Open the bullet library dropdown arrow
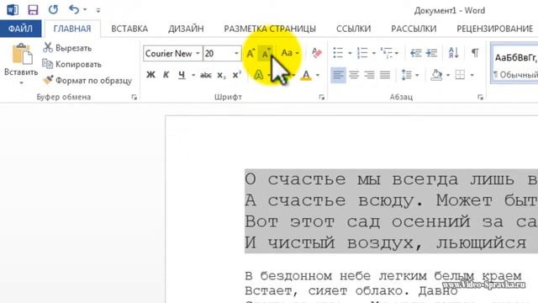This screenshot has width=538, height=303. coord(350,53)
